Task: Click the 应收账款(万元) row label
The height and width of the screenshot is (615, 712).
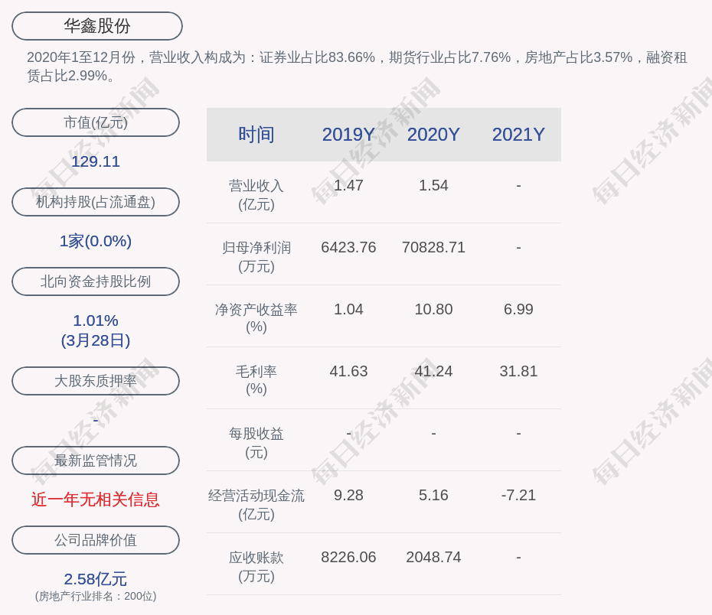Action: tap(256, 567)
